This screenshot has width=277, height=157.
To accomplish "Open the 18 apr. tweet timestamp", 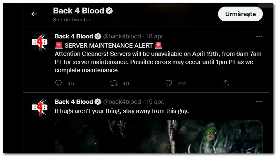I will (x=155, y=36).
